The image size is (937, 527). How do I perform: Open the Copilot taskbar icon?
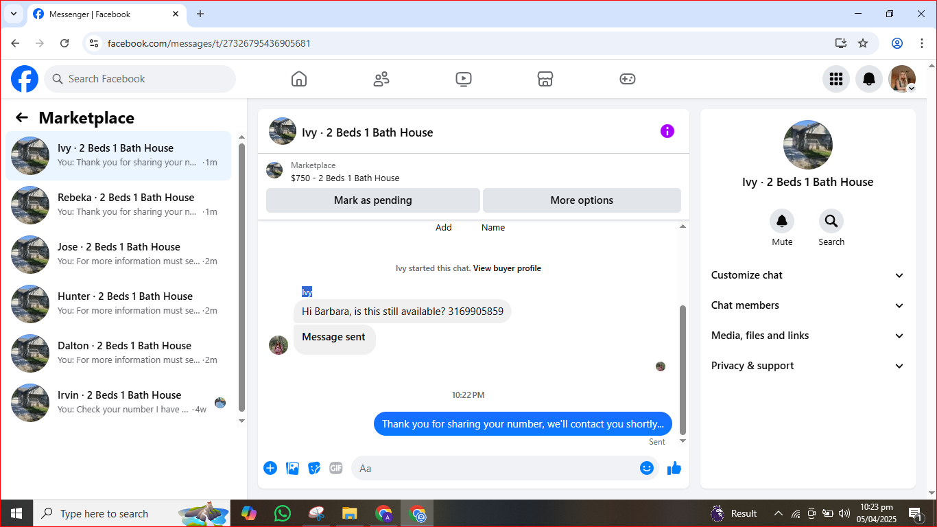coord(248,513)
